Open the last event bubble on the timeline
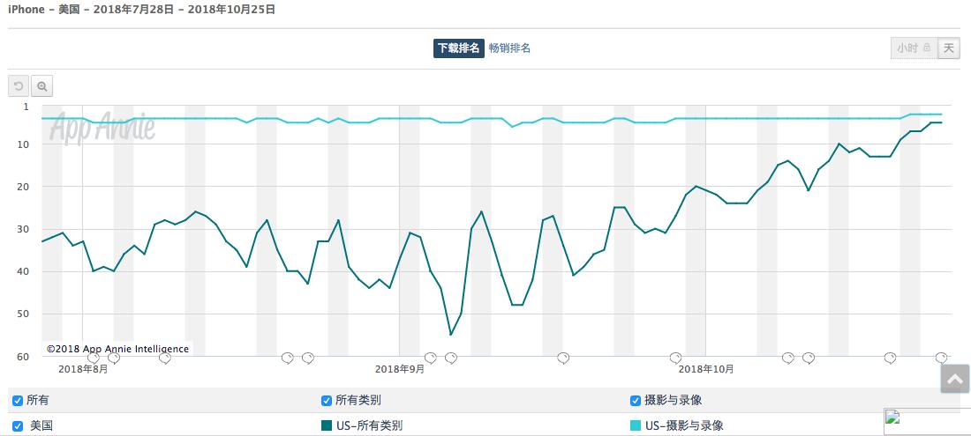 (941, 358)
